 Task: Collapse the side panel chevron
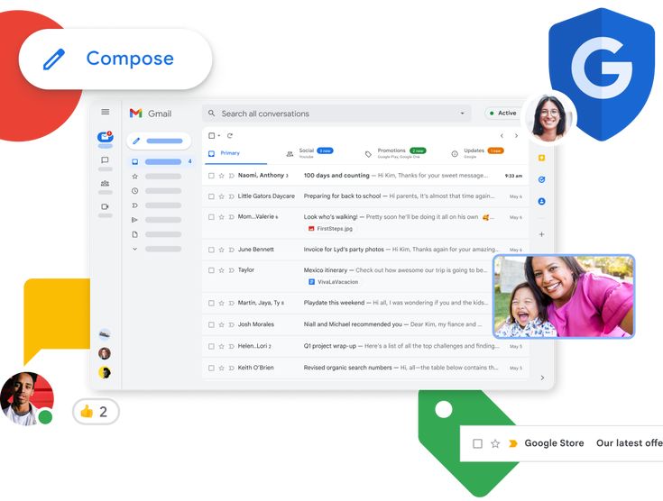[542, 378]
